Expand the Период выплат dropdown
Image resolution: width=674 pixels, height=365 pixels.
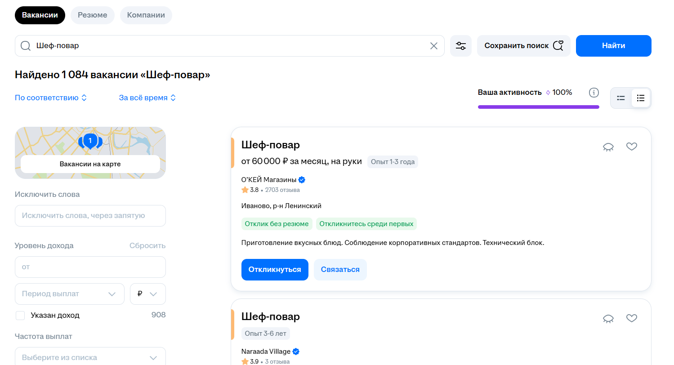[70, 294]
